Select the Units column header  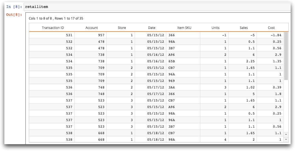(x=216, y=28)
